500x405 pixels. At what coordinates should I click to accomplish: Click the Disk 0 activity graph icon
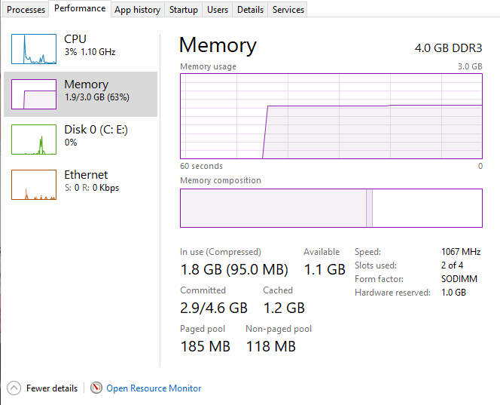click(x=34, y=140)
